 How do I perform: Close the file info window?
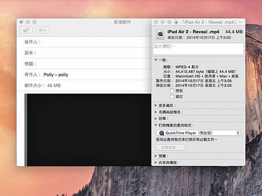(156, 22)
